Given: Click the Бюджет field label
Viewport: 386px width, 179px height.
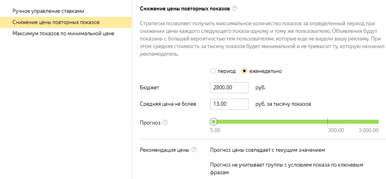Looking at the screenshot, I should pyautogui.click(x=149, y=88).
